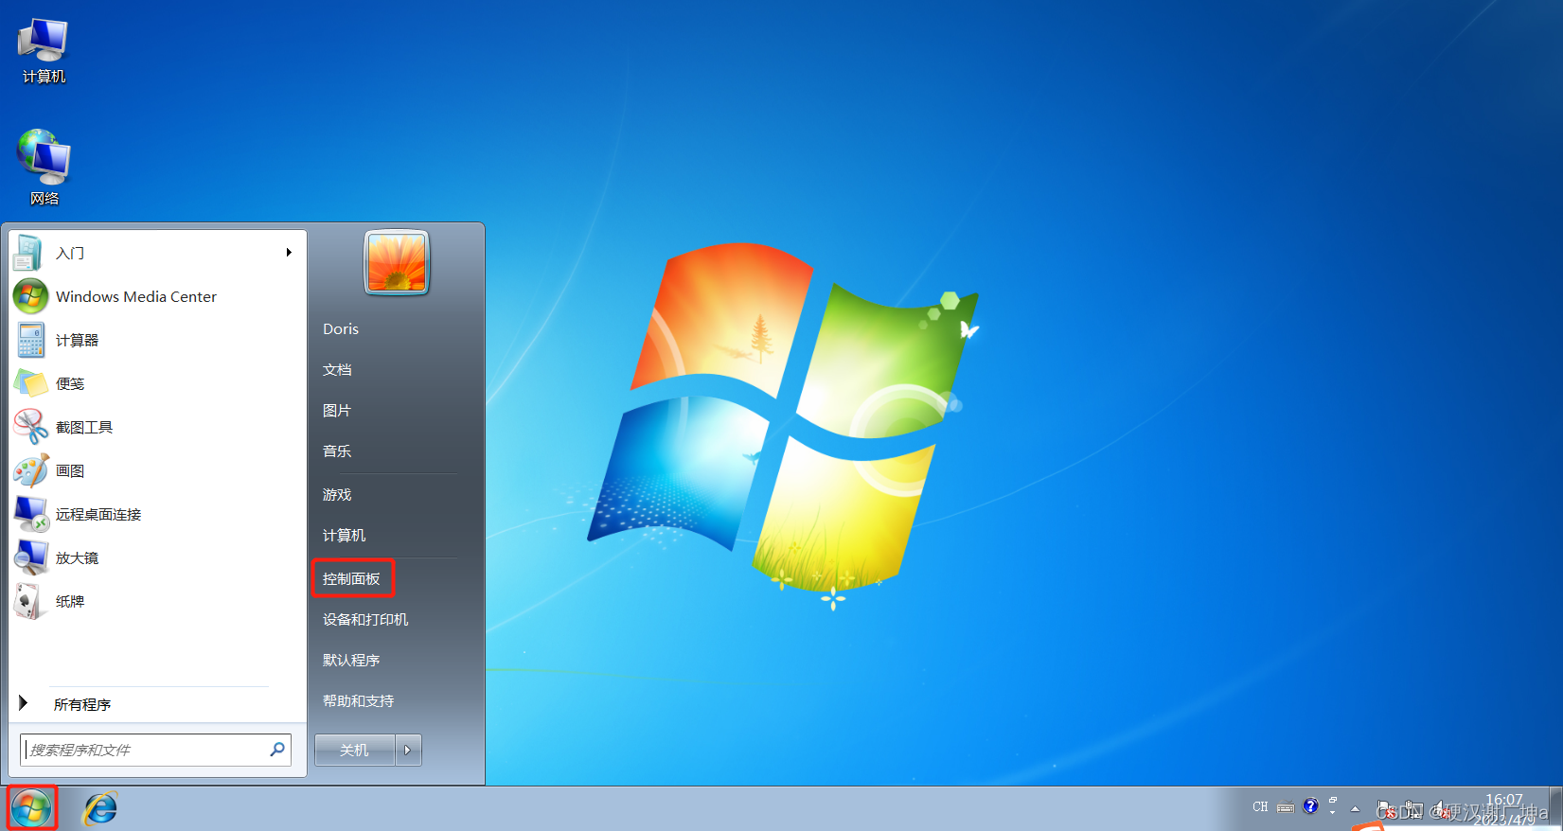
Task: Click the 关机 shutdown button
Action: [355, 750]
